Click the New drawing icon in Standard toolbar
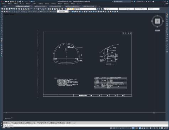Screen dimensions: 169x130 (x=2, y=9)
